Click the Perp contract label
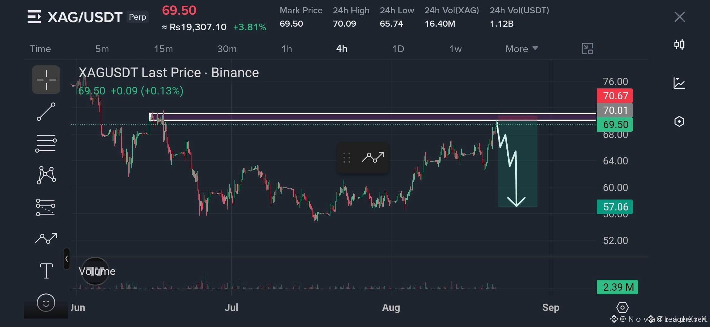The width and height of the screenshot is (710, 327). (137, 17)
